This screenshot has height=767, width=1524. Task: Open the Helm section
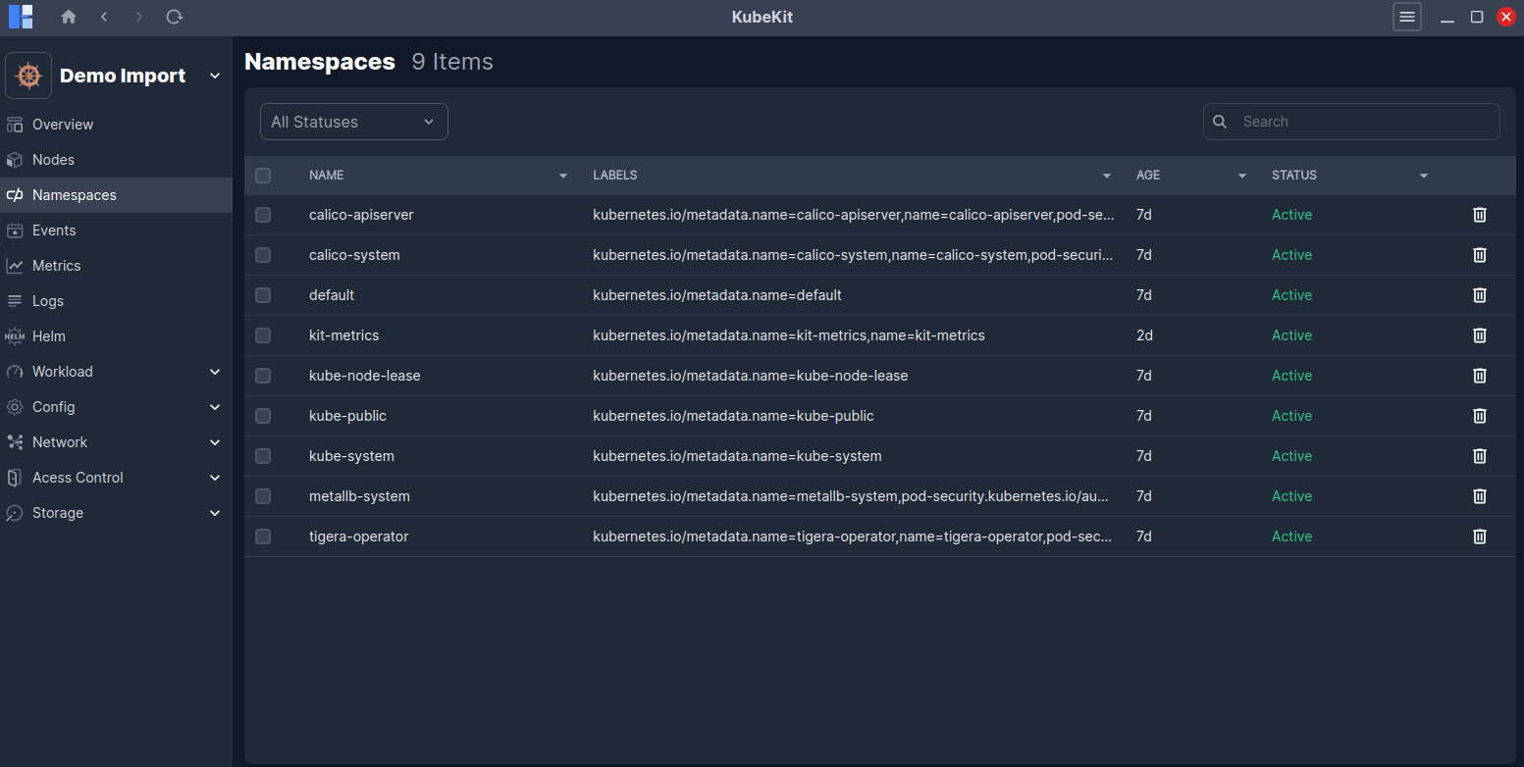pos(47,335)
